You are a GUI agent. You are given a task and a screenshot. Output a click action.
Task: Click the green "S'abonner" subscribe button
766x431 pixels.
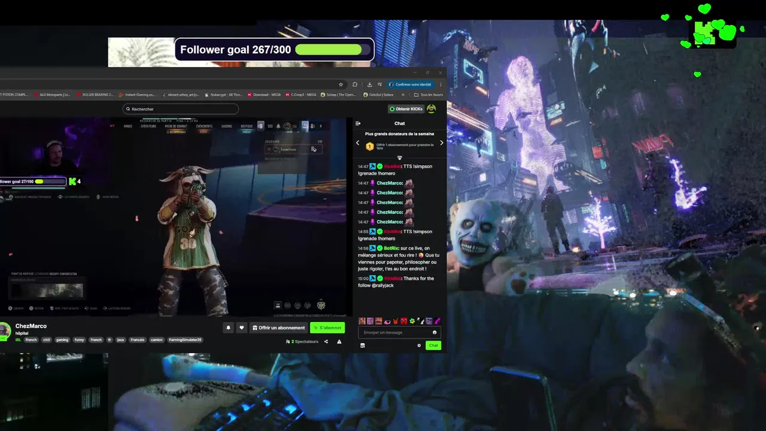pos(327,327)
